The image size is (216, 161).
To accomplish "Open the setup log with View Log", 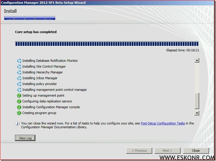I will coord(25,138).
